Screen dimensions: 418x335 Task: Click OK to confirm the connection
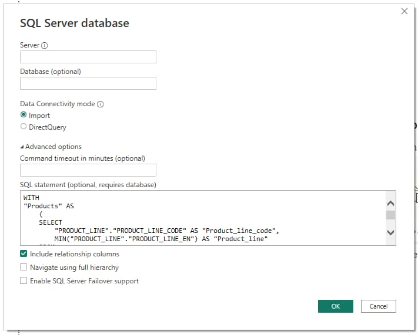[335, 306]
